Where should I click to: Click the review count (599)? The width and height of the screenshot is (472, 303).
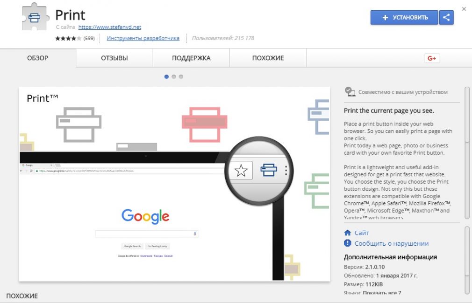(x=89, y=38)
